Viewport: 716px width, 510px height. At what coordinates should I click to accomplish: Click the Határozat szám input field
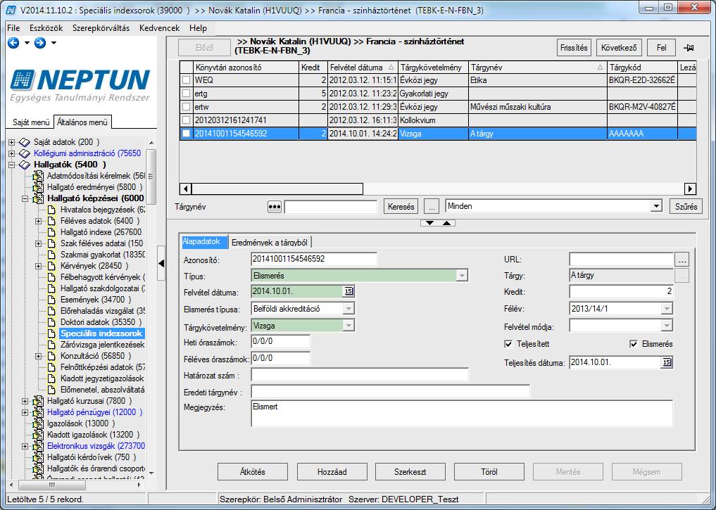[x=360, y=375]
